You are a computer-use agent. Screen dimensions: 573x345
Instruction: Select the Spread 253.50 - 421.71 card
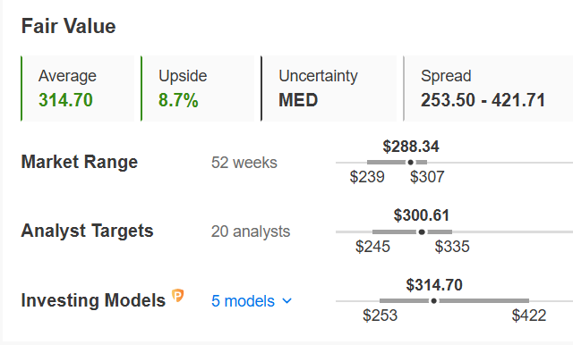point(488,88)
